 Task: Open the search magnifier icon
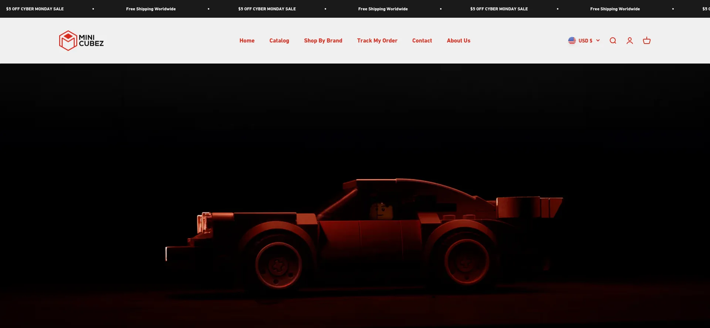tap(613, 41)
